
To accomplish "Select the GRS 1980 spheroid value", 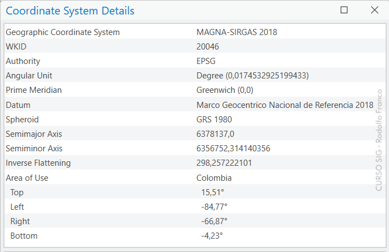I will [x=214, y=120].
